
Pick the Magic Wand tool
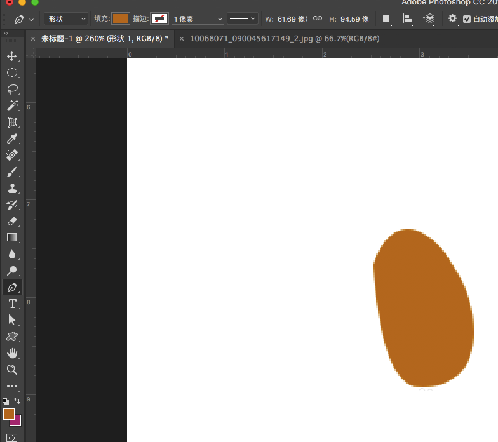[12, 105]
